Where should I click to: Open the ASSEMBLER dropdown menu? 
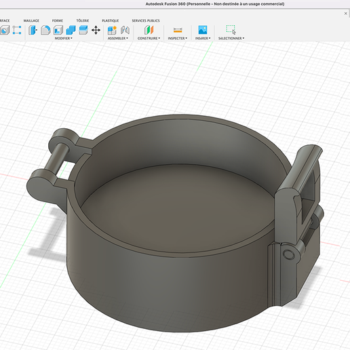click(x=118, y=39)
